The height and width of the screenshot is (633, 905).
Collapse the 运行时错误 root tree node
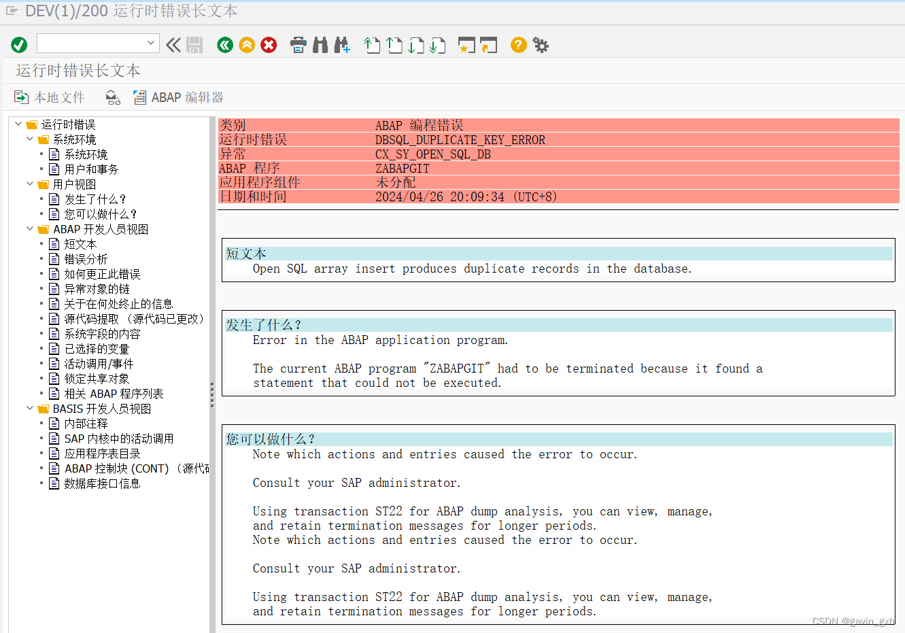[x=18, y=124]
